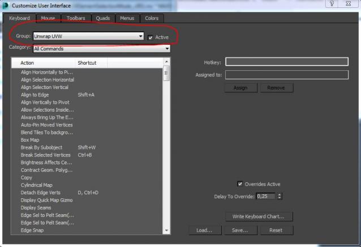This screenshot has height=247, width=361.
Task: Select Align to Edge action in list
Action: [35, 95]
